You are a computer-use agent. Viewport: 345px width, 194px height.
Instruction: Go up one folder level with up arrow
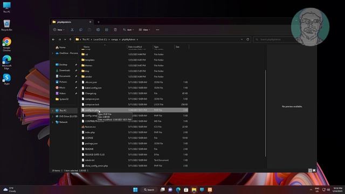[x=71, y=39]
